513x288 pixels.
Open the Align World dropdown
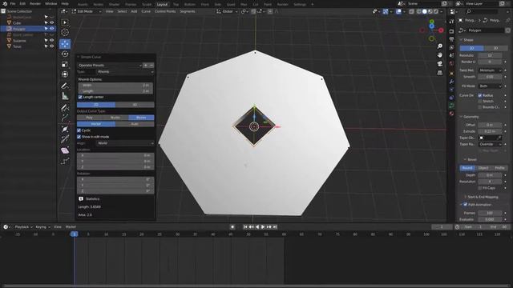click(x=125, y=143)
